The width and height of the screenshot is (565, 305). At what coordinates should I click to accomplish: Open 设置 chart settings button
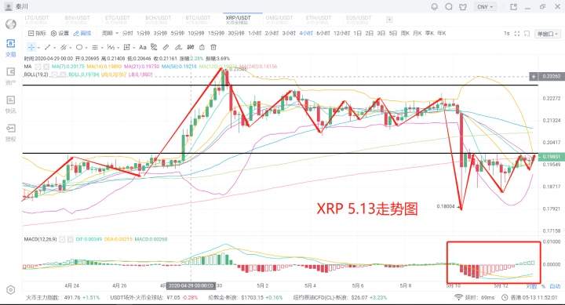point(60,33)
